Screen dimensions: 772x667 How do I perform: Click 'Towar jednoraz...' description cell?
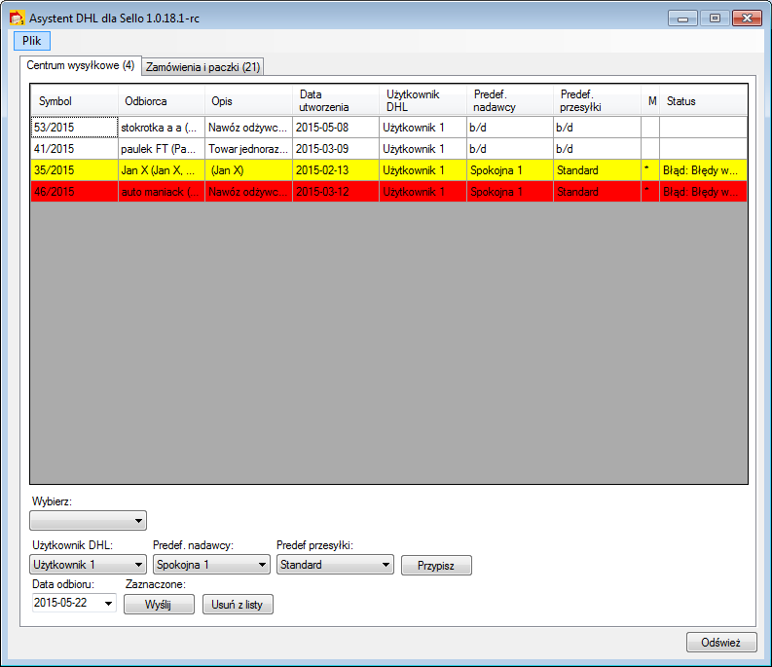248,149
